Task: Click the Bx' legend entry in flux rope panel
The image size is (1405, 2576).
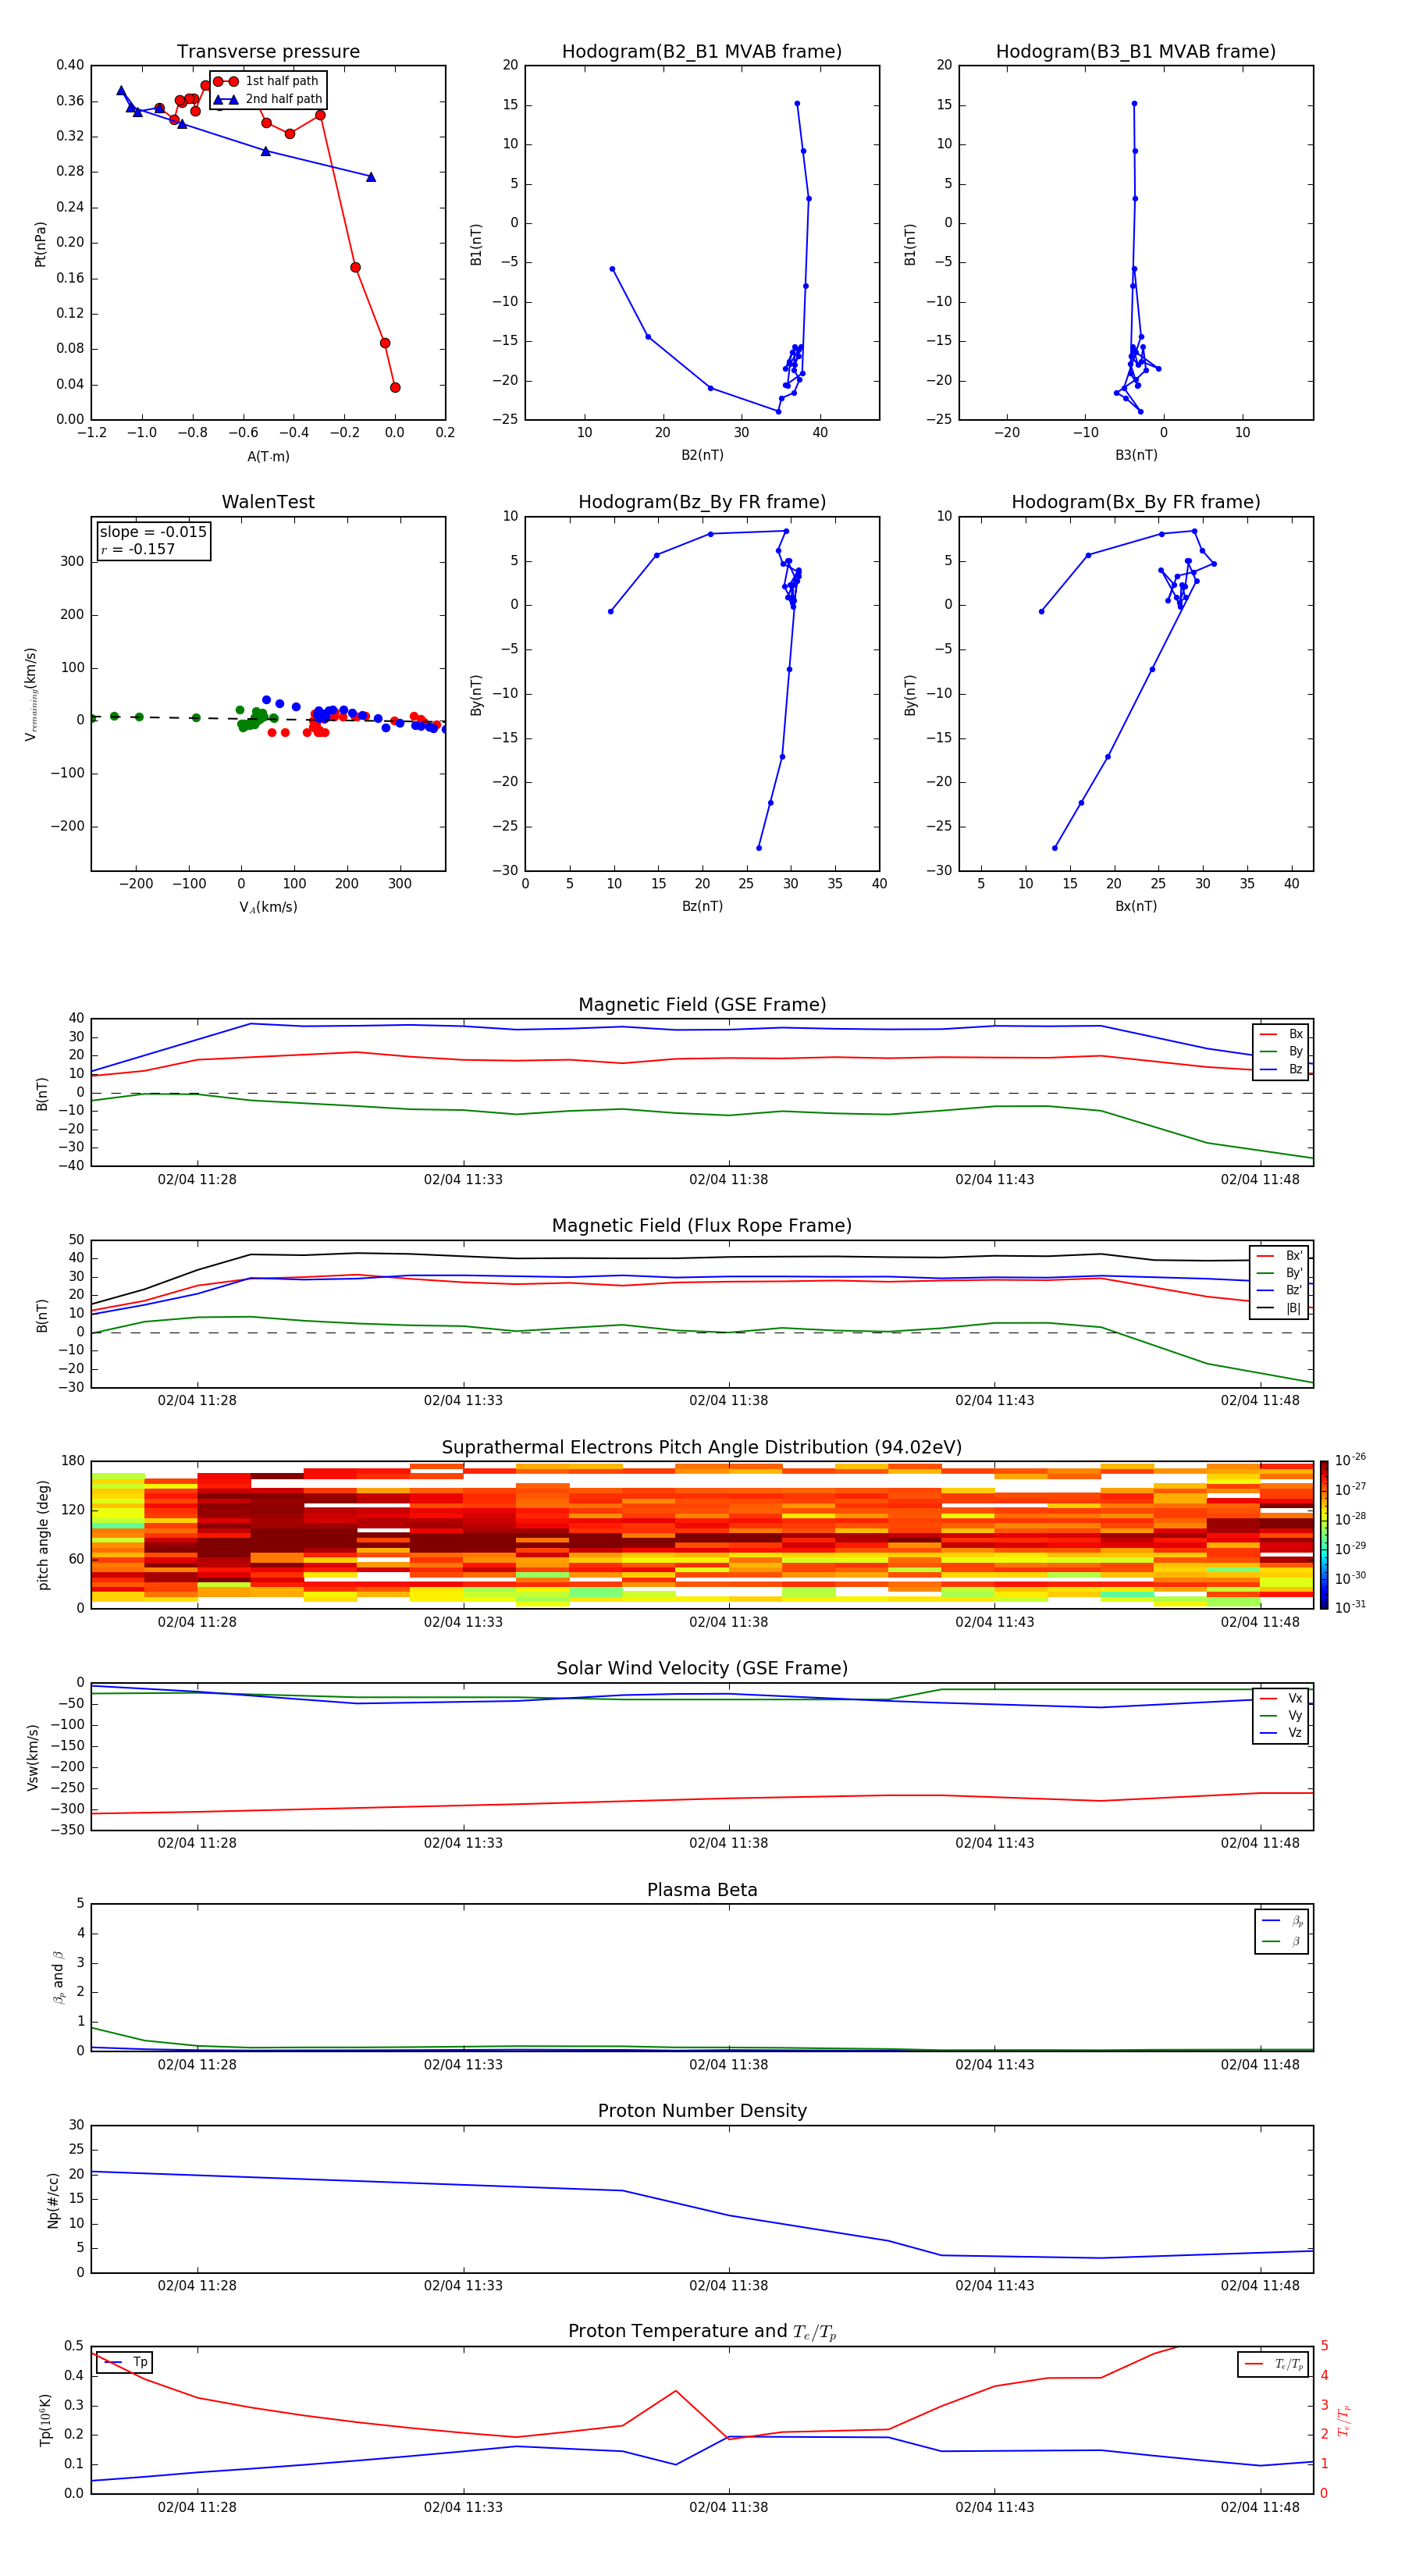Action: [1279, 1256]
